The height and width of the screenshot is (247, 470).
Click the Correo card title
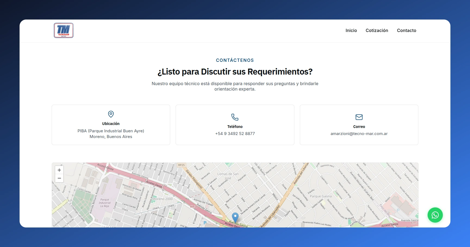[x=359, y=127]
